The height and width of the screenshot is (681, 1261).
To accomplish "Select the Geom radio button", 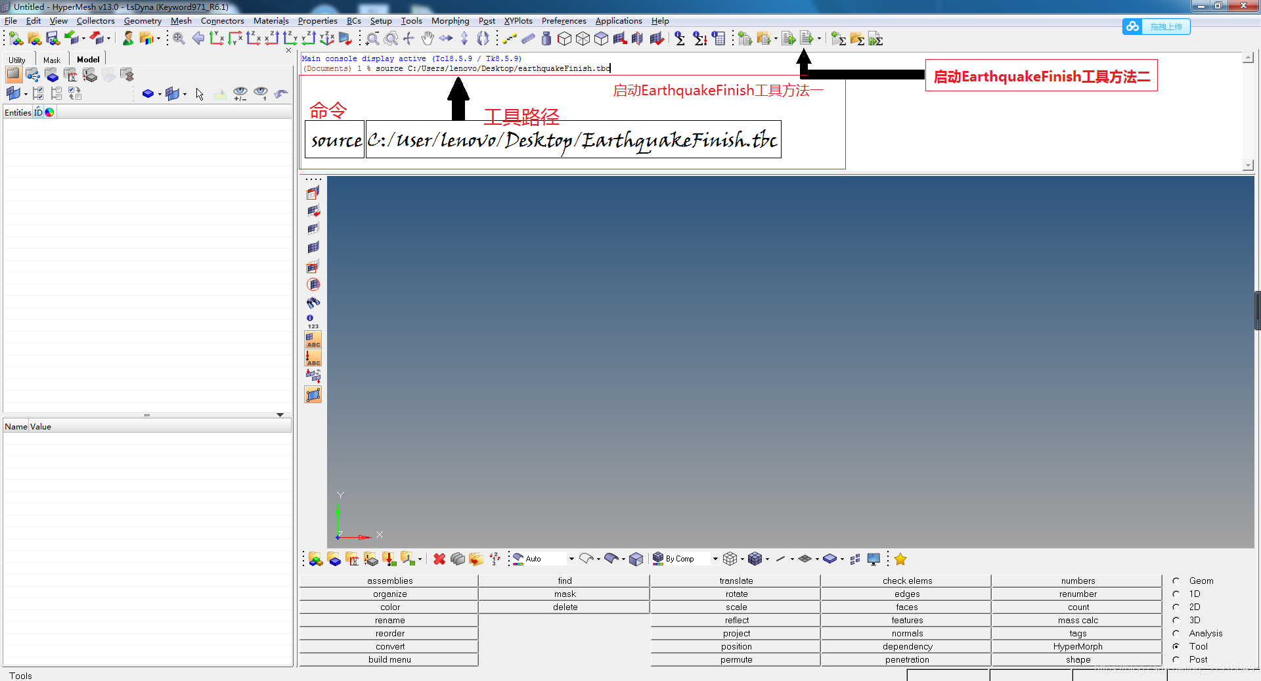I will point(1176,581).
